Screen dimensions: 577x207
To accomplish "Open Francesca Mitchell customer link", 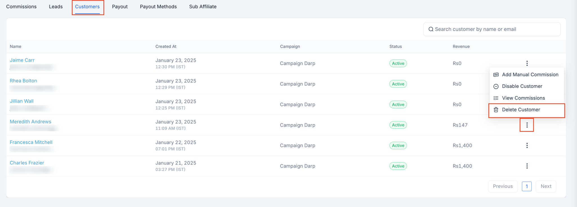I will (x=31, y=142).
